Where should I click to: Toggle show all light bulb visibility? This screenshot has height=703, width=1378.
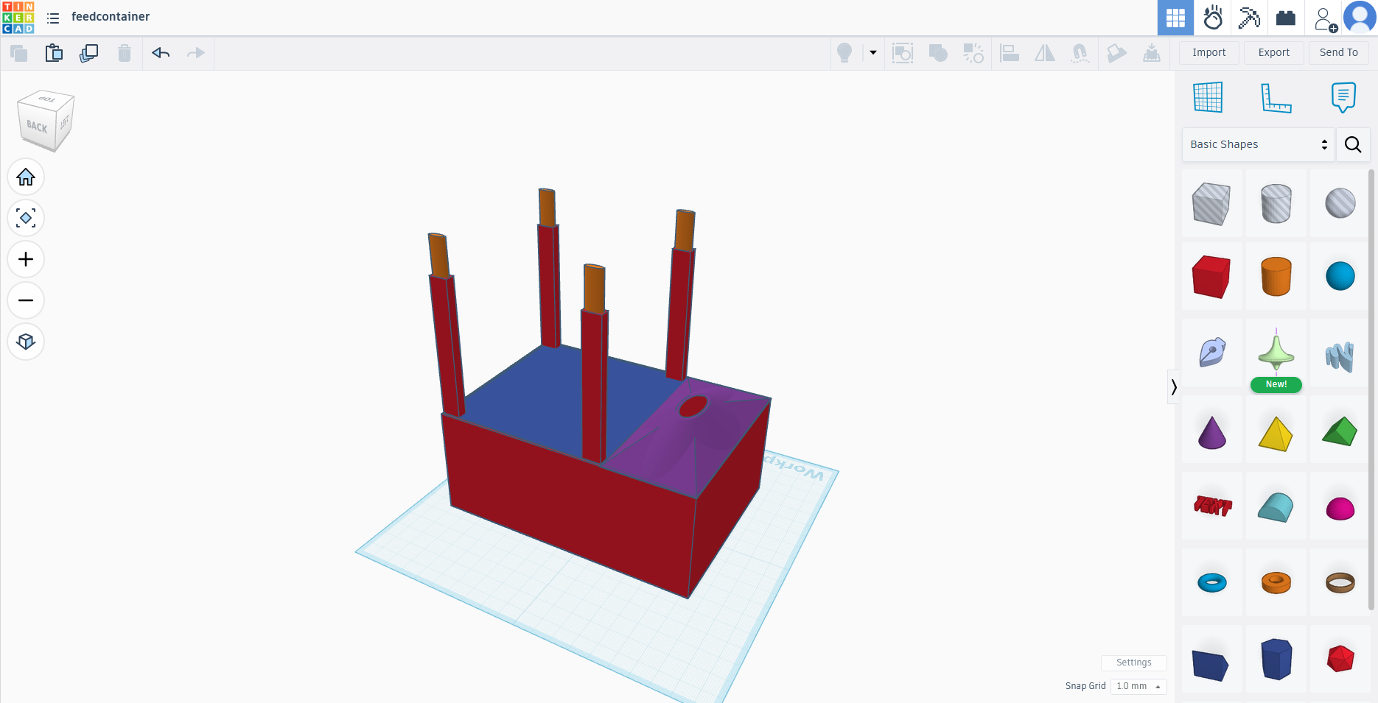(844, 53)
